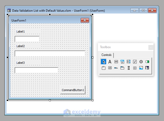
Task: Minimize the UserForm designer window
Action: [x=135, y=10]
